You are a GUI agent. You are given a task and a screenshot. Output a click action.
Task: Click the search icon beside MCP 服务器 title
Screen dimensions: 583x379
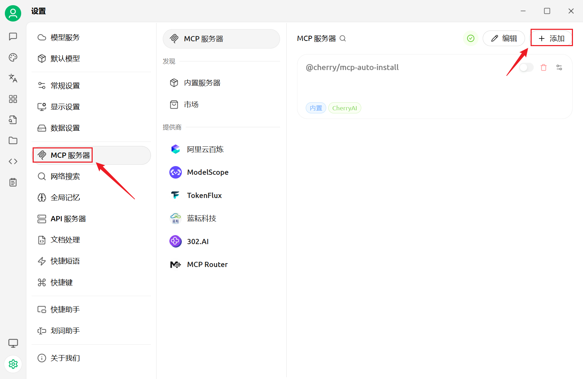[343, 38]
